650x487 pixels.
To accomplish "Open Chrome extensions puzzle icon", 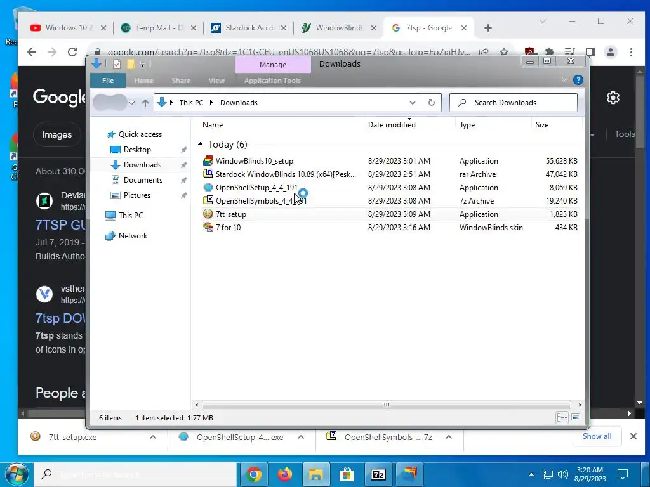I will (550, 52).
